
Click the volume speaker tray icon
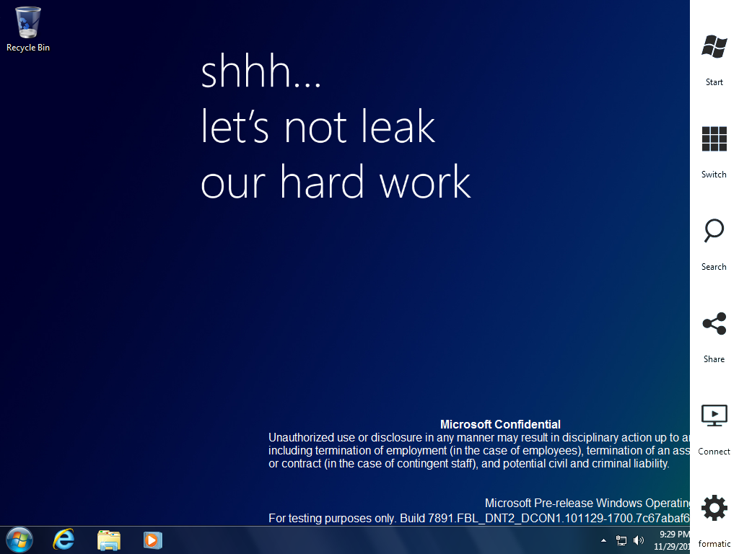639,540
